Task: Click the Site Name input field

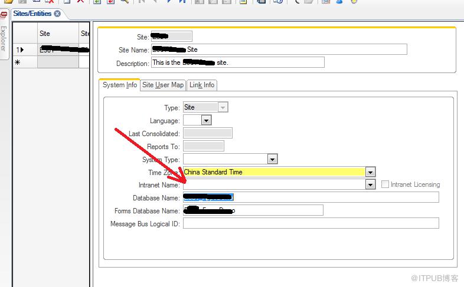Action: pyautogui.click(x=279, y=50)
